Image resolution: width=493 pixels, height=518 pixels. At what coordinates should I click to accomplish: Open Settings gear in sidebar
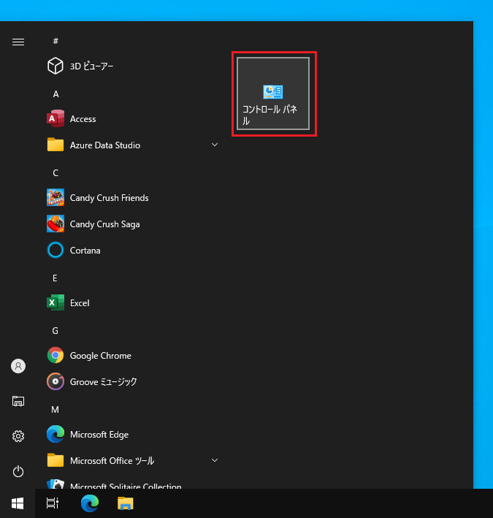18,436
